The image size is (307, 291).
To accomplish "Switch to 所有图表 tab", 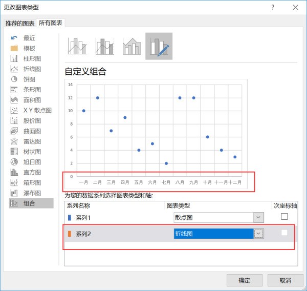I will click(51, 24).
